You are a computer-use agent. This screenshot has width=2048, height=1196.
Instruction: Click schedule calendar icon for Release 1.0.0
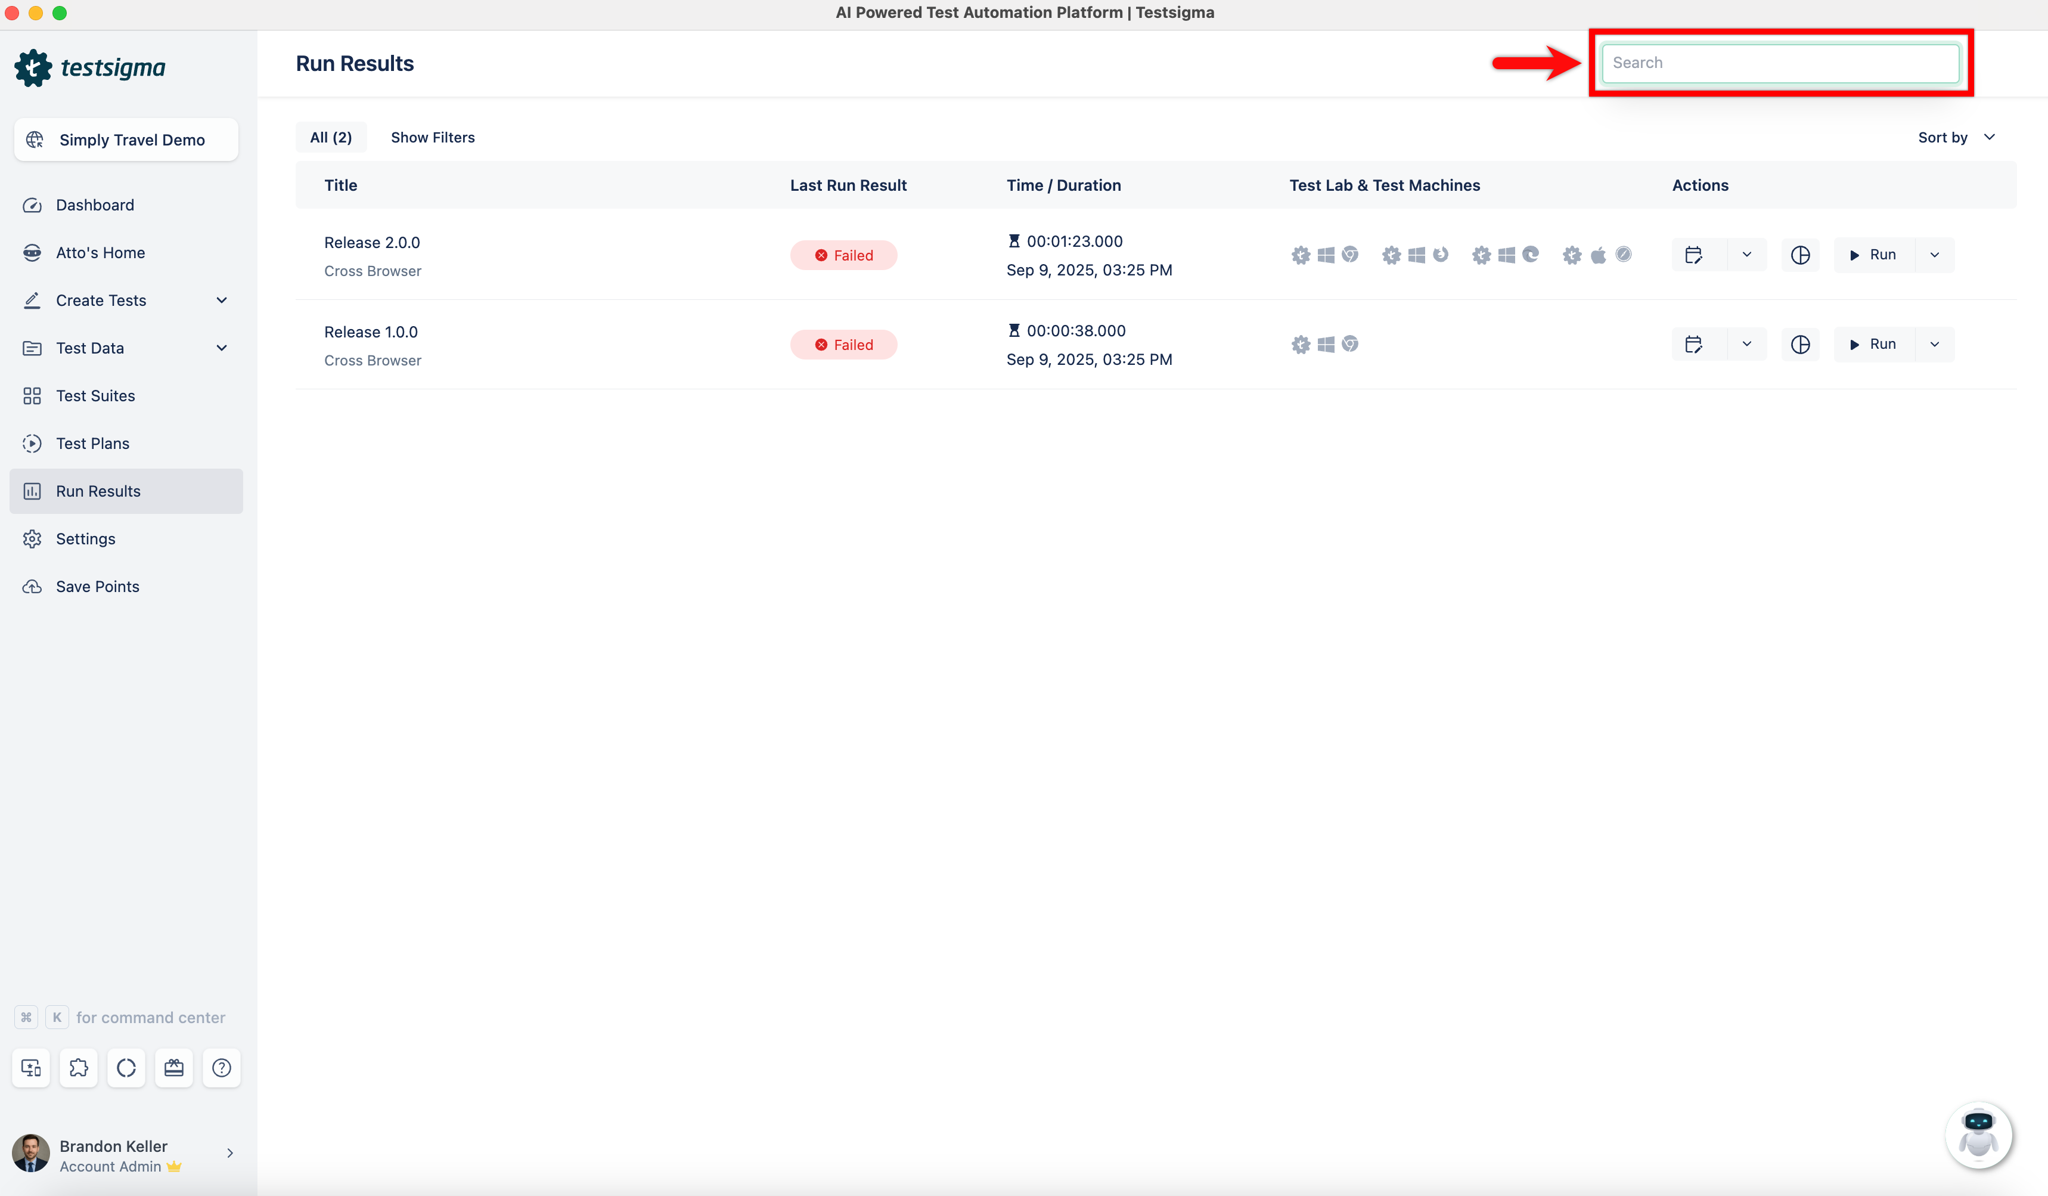pos(1694,345)
